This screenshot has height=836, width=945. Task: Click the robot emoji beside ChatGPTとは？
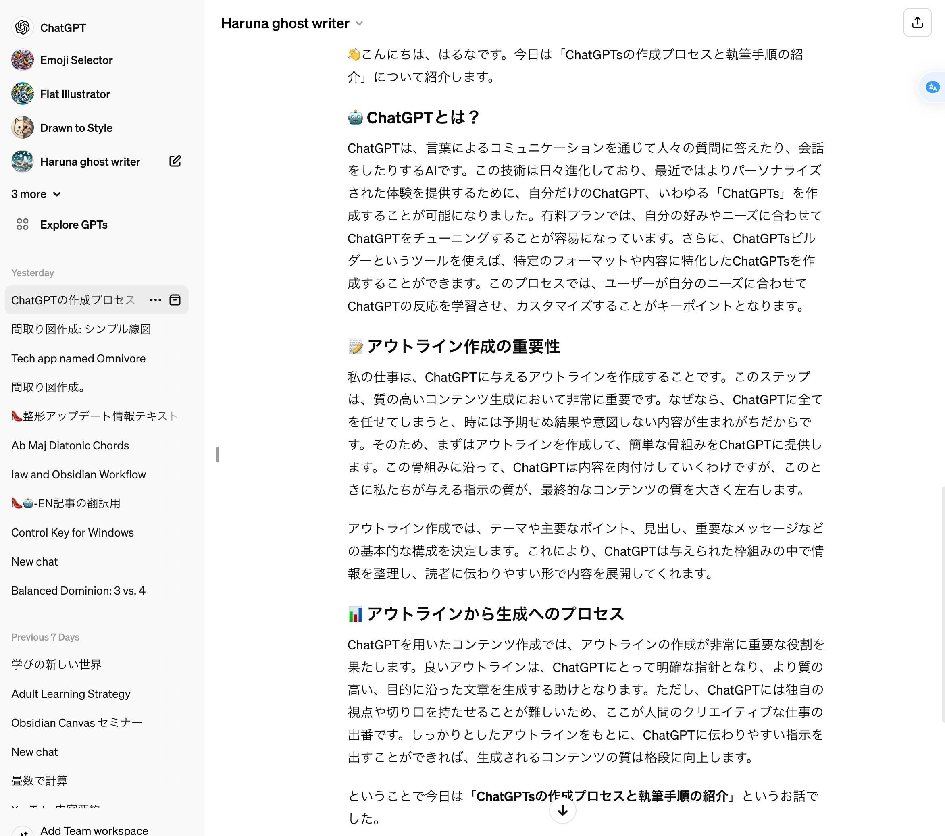click(x=356, y=117)
